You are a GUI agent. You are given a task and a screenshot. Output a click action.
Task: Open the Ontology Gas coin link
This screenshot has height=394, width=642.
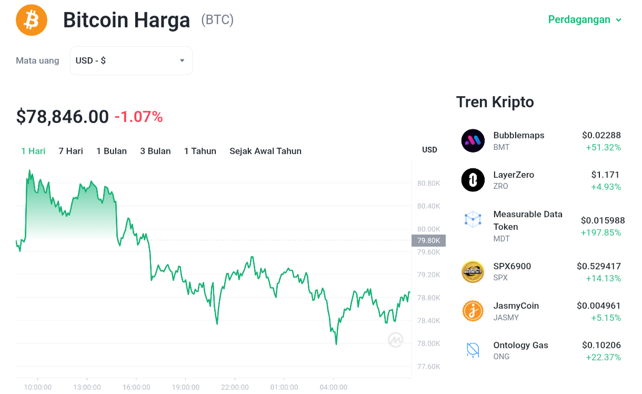tap(520, 345)
